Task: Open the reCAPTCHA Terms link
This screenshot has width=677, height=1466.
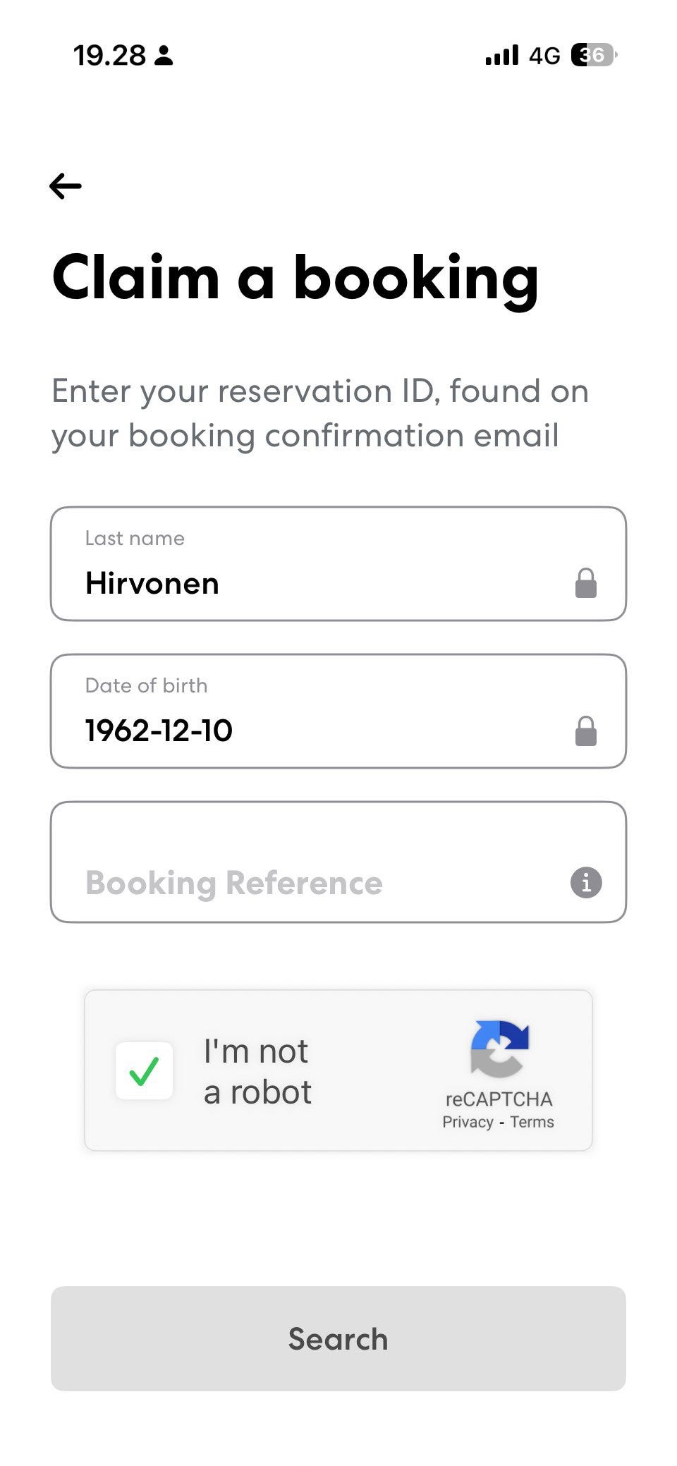Action: pyautogui.click(x=532, y=1122)
